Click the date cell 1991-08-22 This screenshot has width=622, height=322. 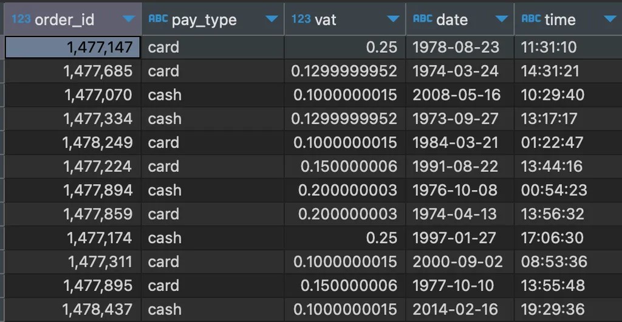tap(460, 166)
